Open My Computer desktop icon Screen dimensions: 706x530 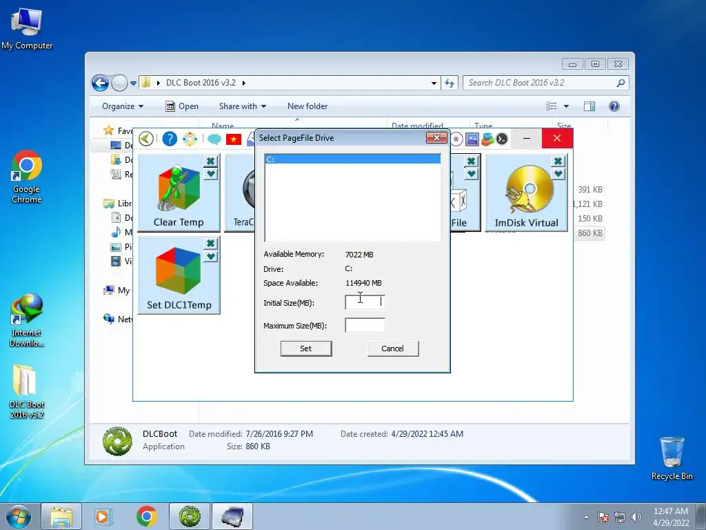(27, 28)
